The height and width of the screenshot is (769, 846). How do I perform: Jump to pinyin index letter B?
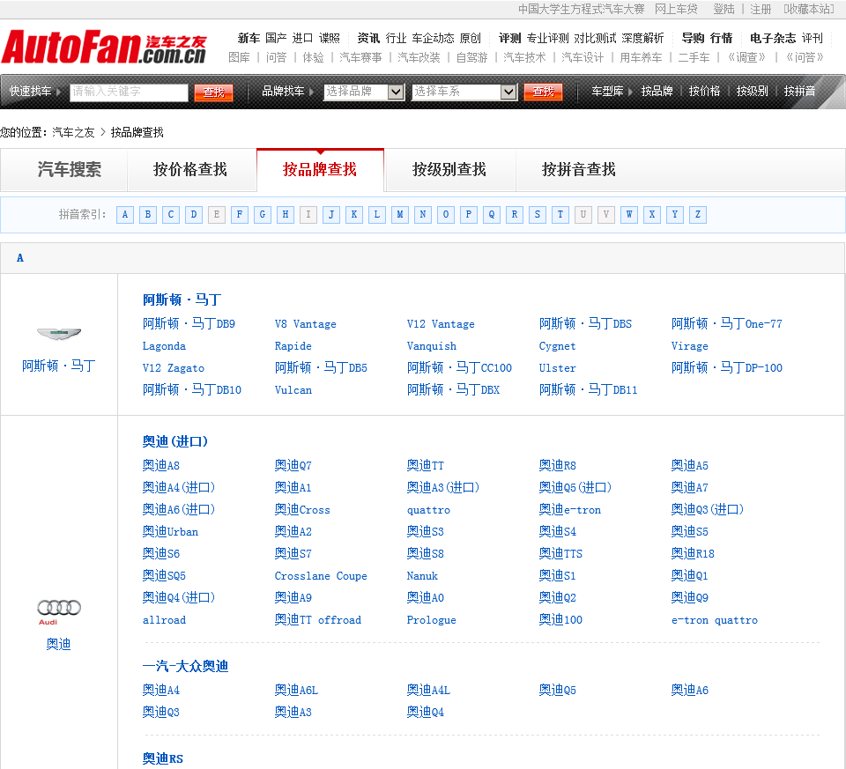(148, 215)
